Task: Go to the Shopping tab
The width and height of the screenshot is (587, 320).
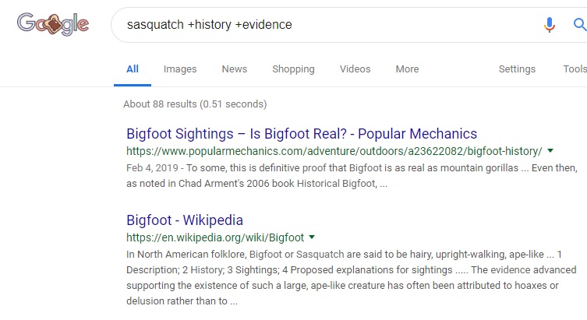Action: tap(293, 69)
